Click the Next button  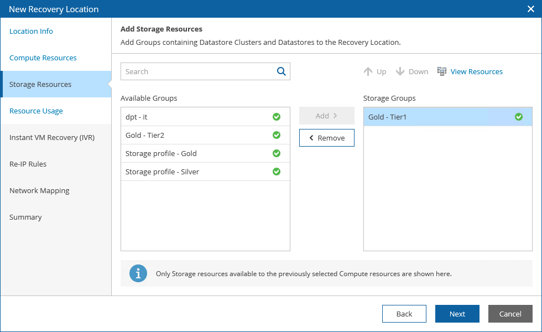point(457,314)
